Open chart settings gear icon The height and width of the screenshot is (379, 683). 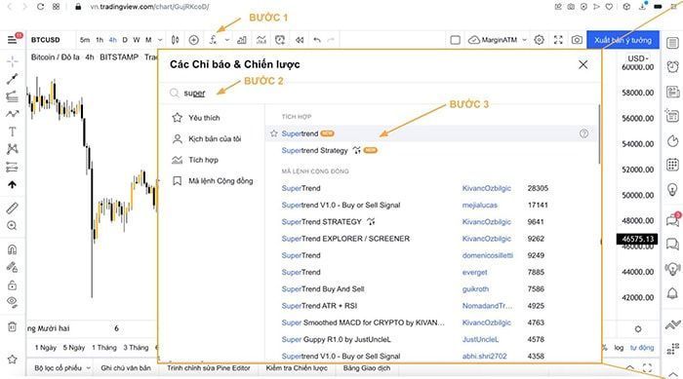[540, 40]
